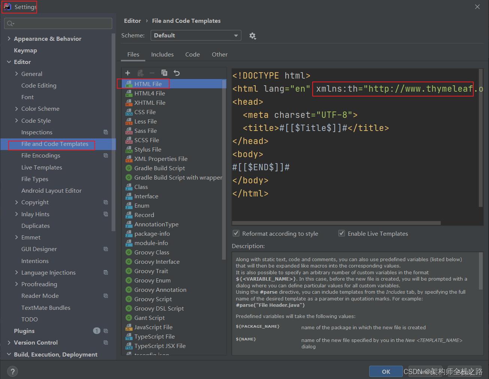
Task: Click the Less File template icon
Action: click(x=129, y=121)
